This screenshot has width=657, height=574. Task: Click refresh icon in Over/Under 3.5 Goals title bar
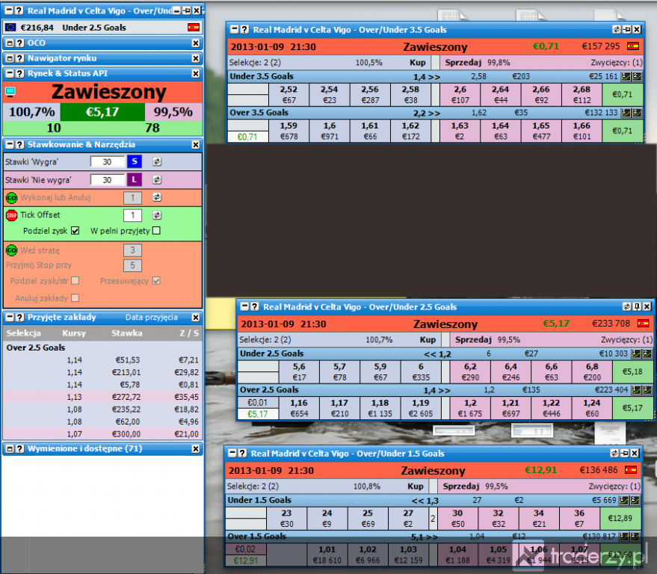pos(617,30)
